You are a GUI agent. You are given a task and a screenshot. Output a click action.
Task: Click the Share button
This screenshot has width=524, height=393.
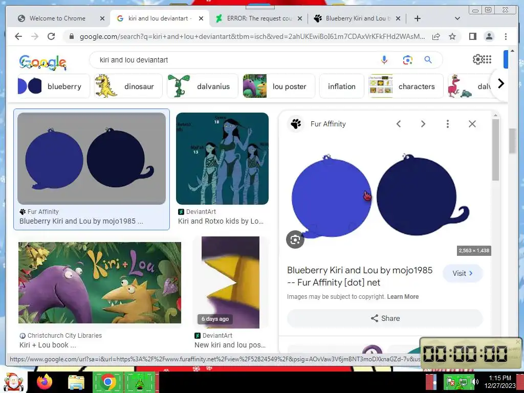click(385, 318)
